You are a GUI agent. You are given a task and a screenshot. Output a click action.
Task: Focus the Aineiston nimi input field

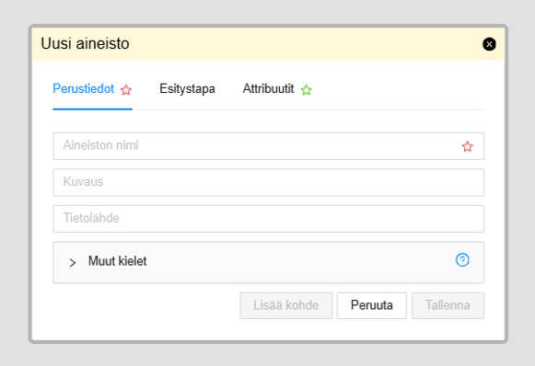pyautogui.click(x=268, y=146)
